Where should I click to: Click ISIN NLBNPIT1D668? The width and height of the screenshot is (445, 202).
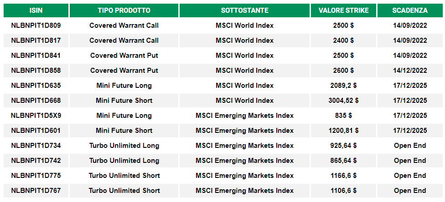tap(36, 101)
